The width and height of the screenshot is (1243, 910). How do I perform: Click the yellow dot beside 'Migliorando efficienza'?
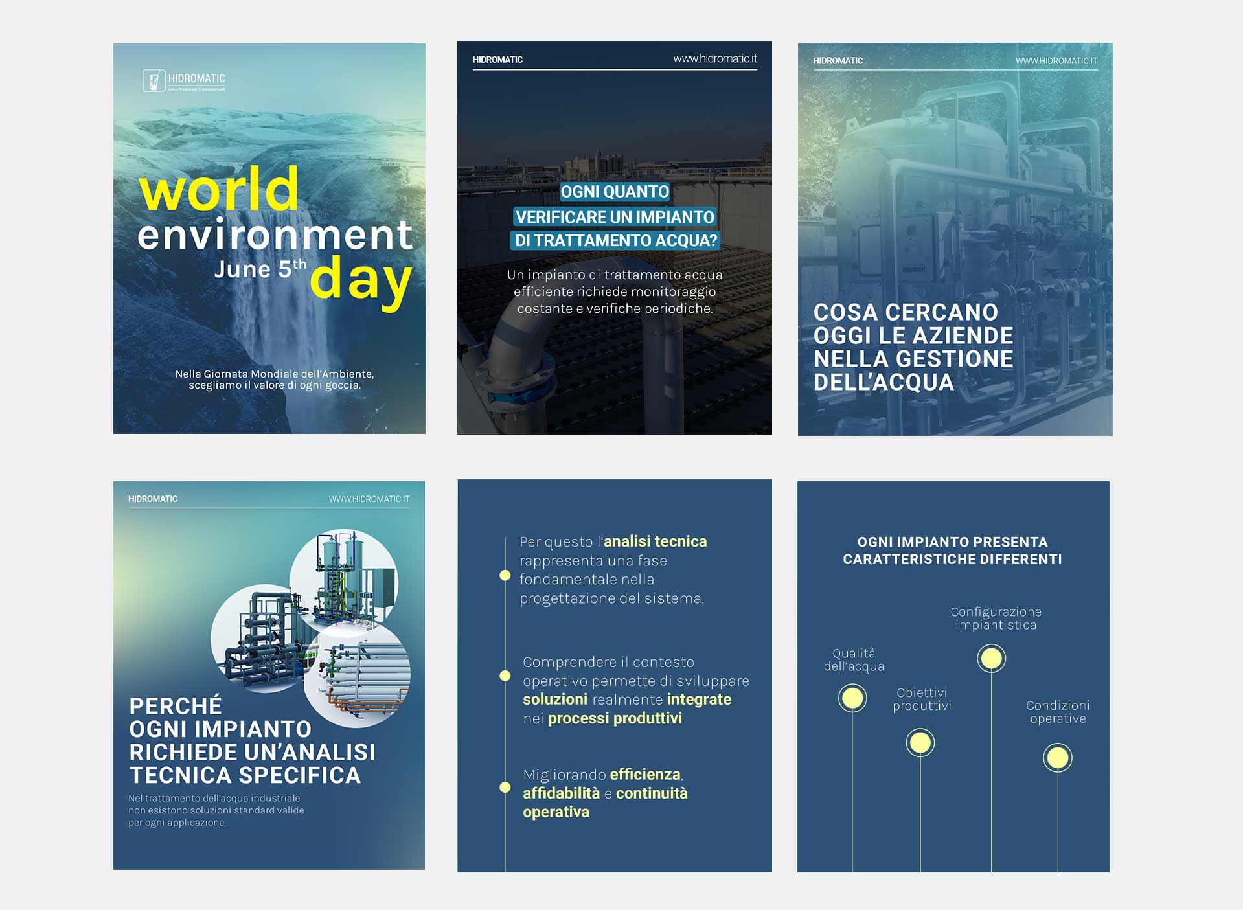[505, 787]
